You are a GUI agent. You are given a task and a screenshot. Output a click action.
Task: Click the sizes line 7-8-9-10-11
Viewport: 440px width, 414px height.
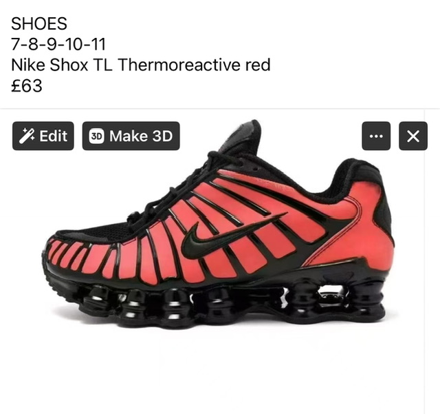[58, 44]
